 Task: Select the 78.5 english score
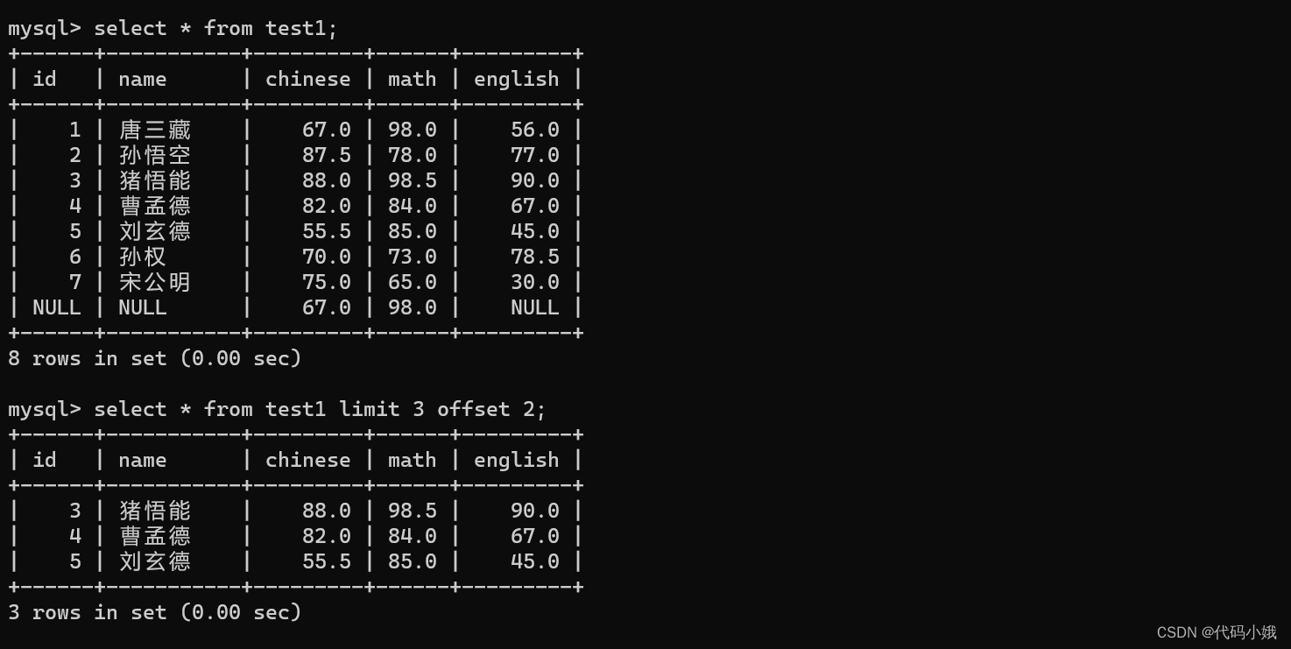click(x=534, y=257)
